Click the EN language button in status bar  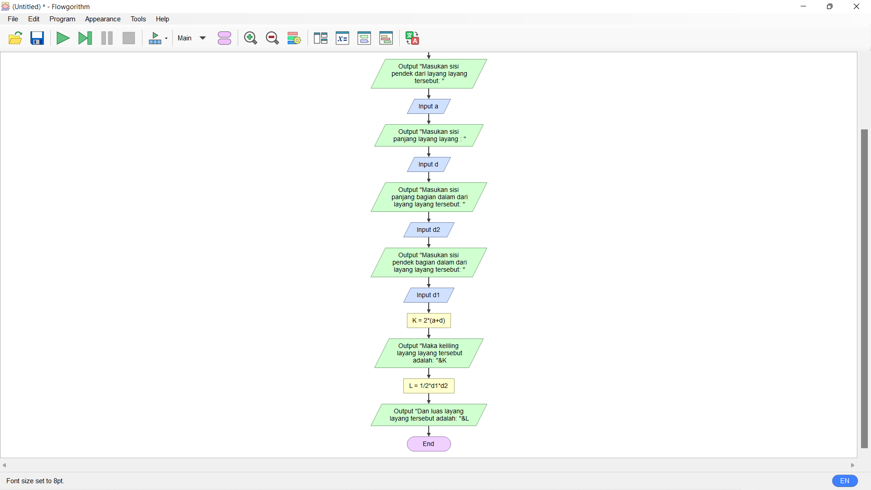point(845,481)
